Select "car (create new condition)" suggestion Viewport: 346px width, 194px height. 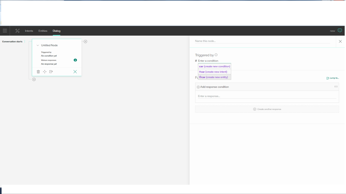215,66
